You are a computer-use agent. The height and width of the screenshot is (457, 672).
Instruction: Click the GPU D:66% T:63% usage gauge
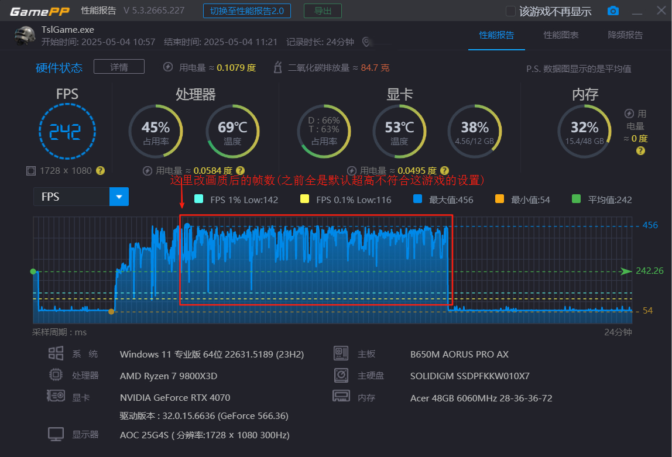(x=324, y=131)
